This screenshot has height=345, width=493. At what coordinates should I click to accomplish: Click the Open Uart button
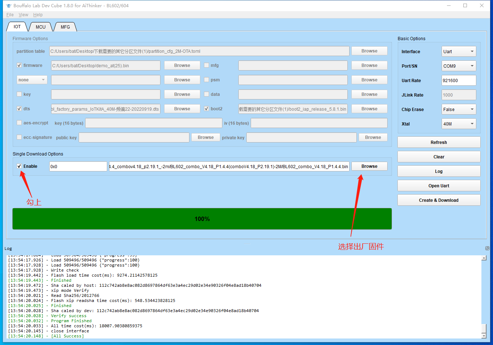click(439, 186)
